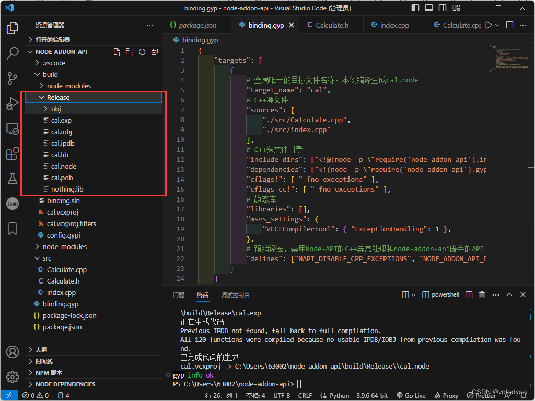
Task: Open the Bookmarks sidebar view
Action: click(x=13, y=229)
